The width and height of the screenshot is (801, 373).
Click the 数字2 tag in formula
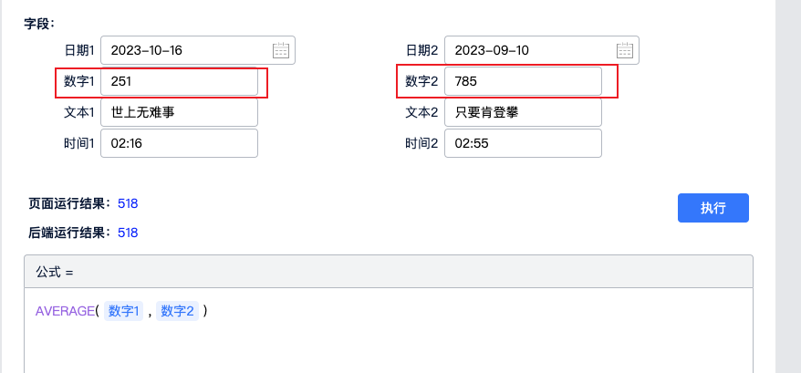tap(177, 311)
